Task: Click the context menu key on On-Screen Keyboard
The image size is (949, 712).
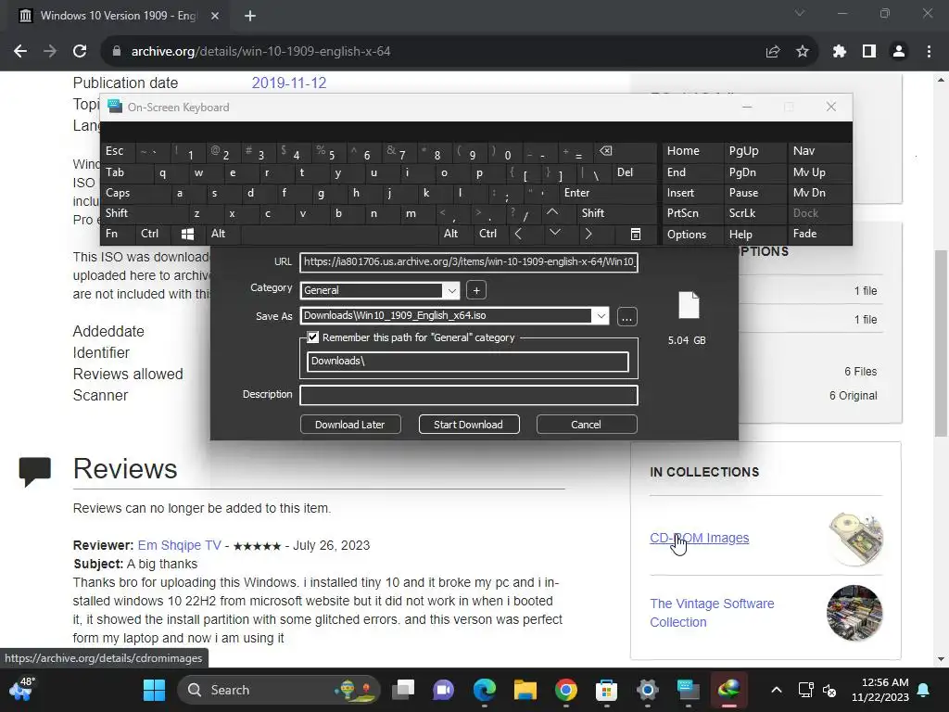Action: click(x=636, y=234)
